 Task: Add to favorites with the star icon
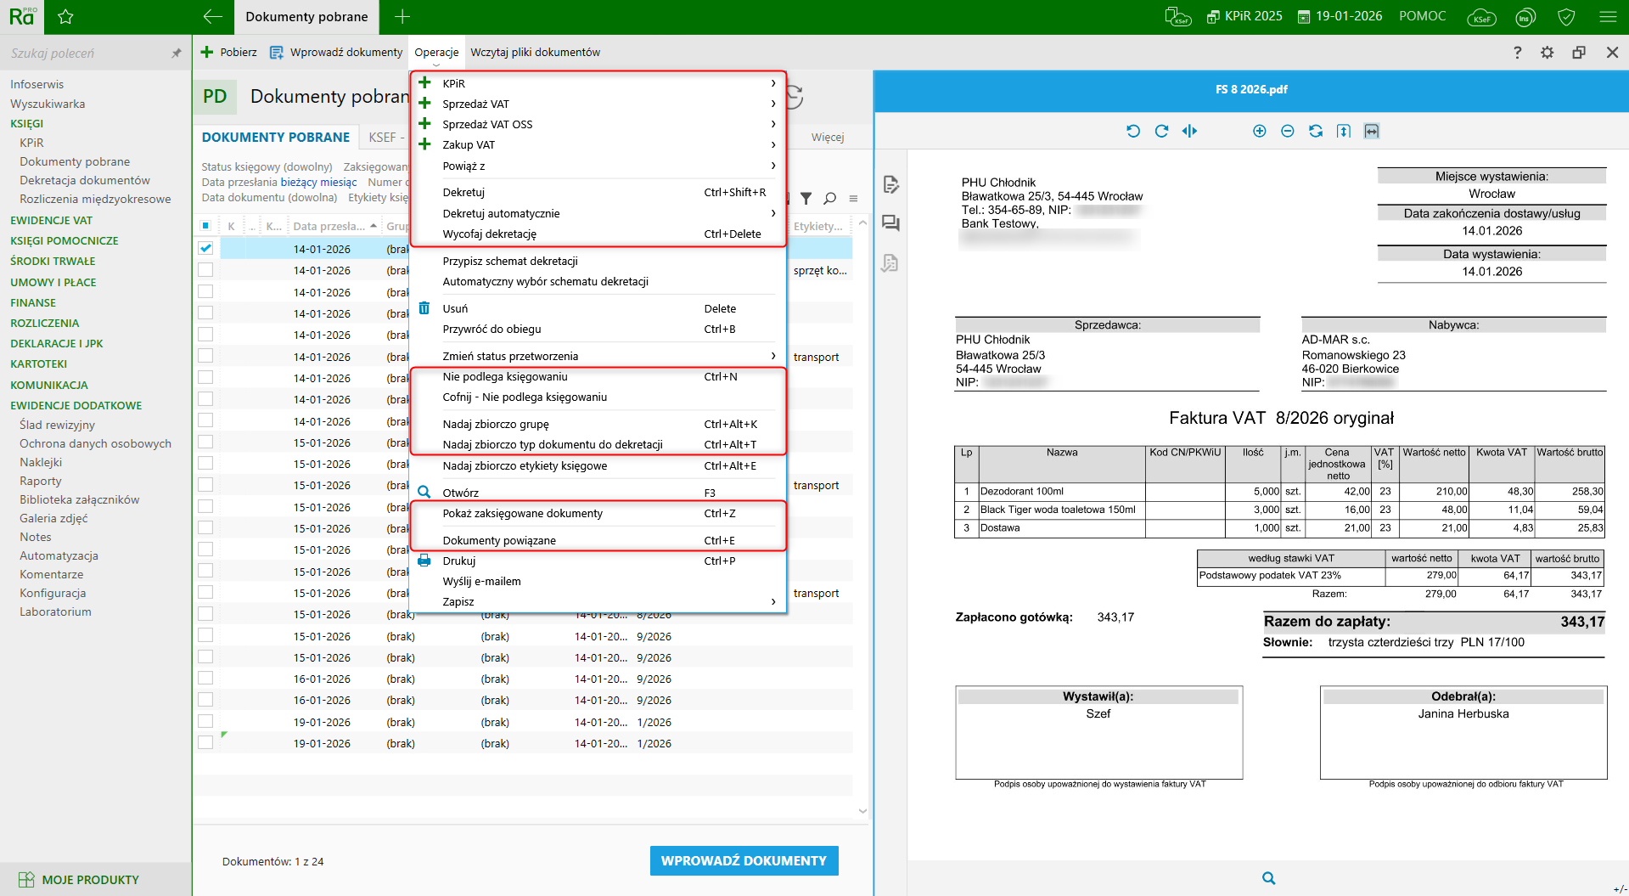coord(65,17)
